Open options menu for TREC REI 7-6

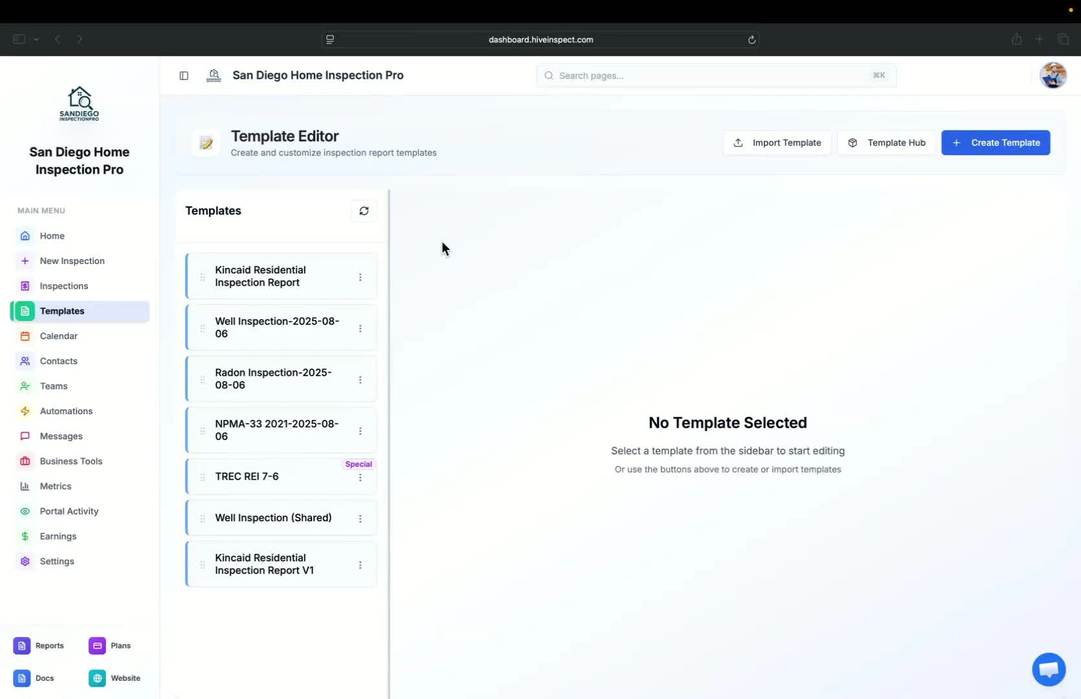click(x=361, y=477)
